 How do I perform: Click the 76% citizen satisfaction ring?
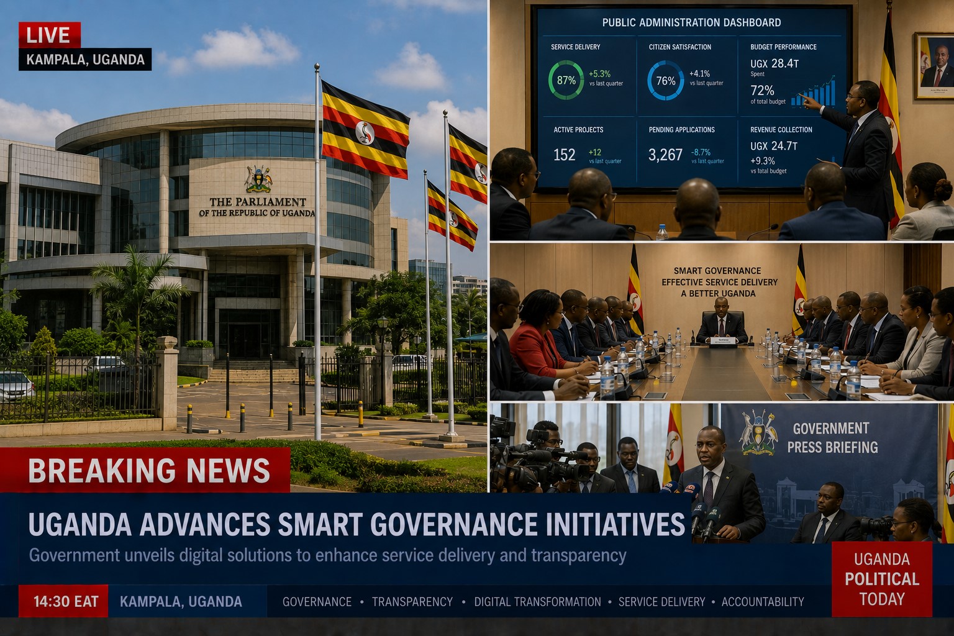[665, 81]
